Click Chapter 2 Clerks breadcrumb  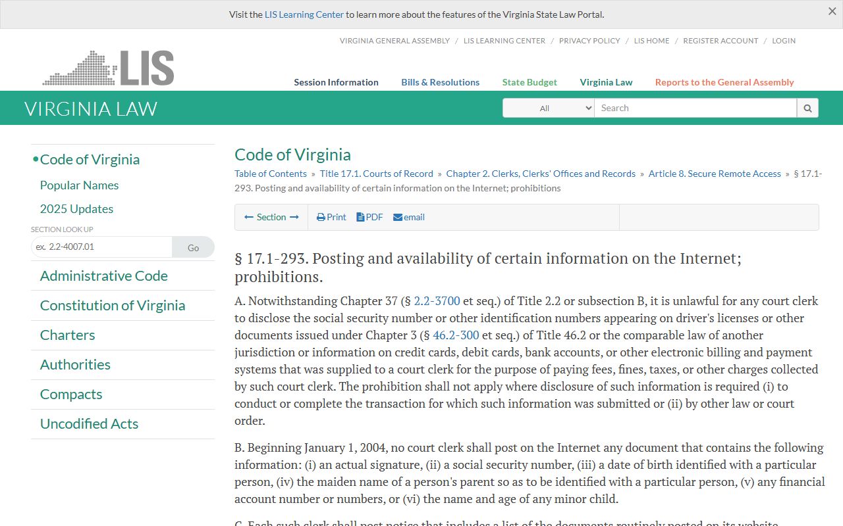click(541, 174)
